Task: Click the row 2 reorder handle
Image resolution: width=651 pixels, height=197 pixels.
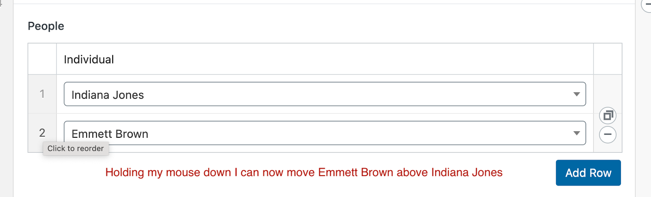Action: (42, 133)
